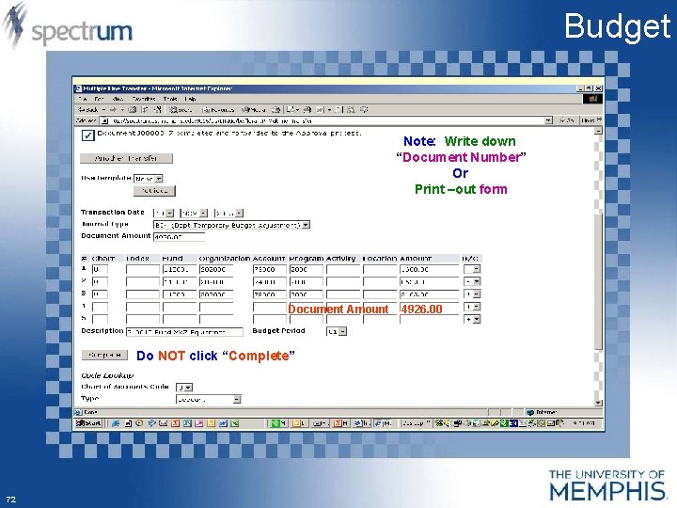Open Media from the browser toolbar
Image resolution: width=677 pixels, height=508 pixels.
point(254,110)
